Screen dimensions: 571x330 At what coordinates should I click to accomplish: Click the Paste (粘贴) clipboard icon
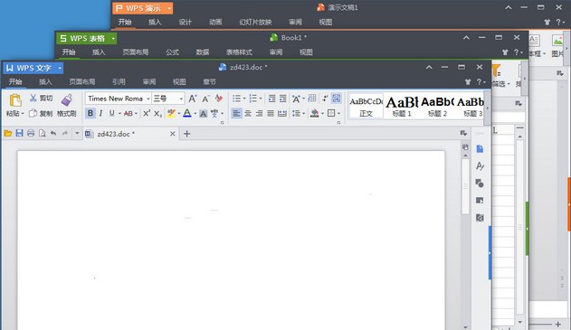point(15,100)
